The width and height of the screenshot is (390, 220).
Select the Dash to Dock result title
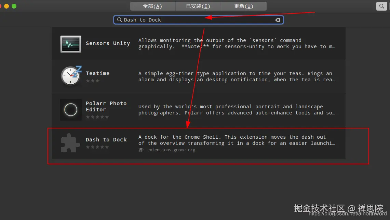click(x=106, y=140)
